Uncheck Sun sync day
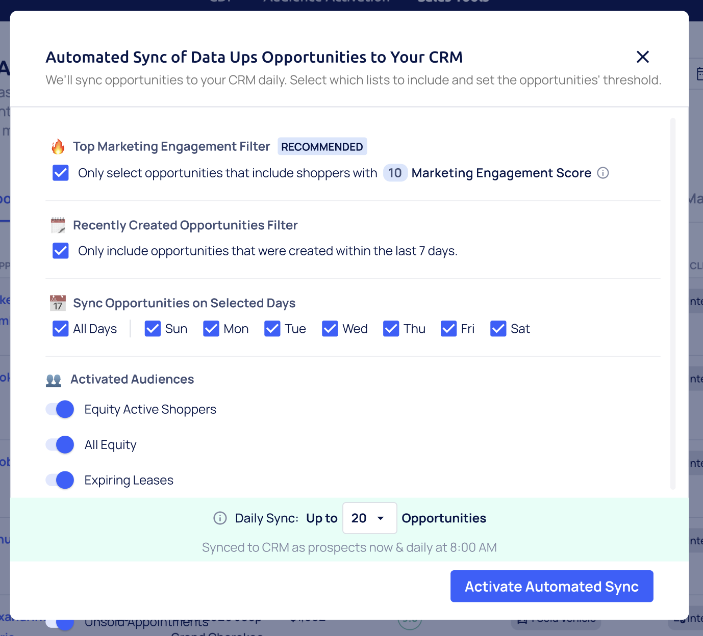 click(x=153, y=329)
